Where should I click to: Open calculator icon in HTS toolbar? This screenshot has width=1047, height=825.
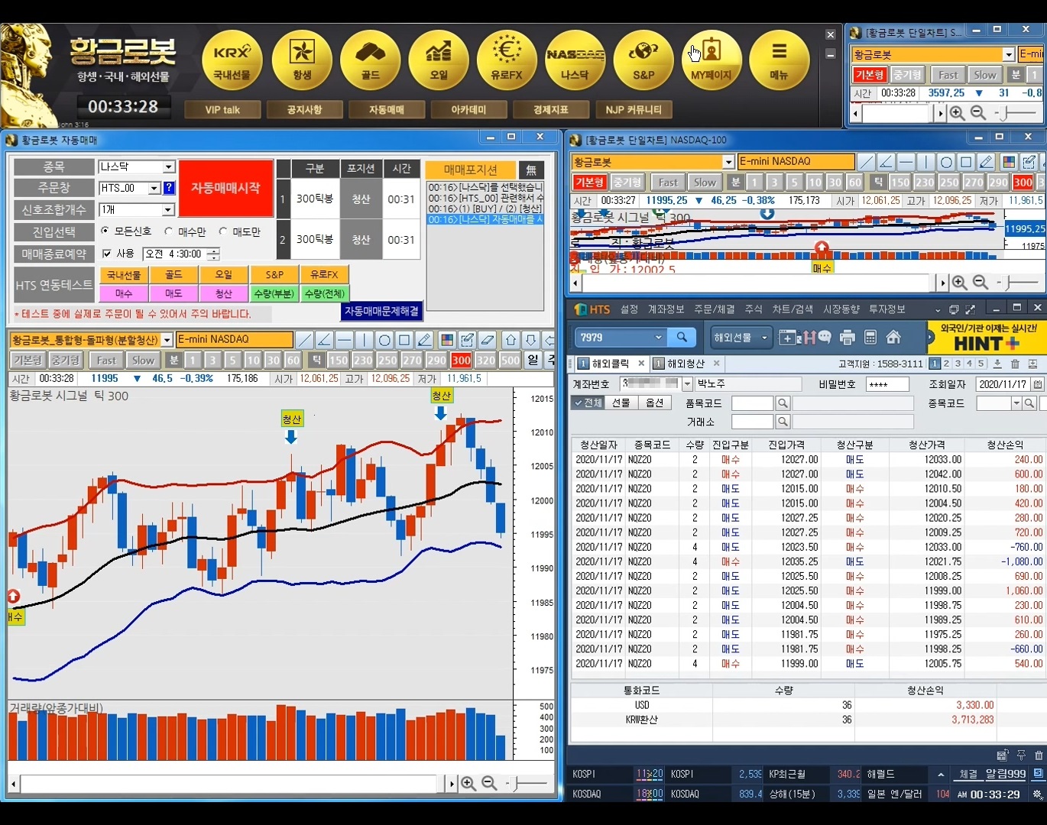click(x=870, y=338)
